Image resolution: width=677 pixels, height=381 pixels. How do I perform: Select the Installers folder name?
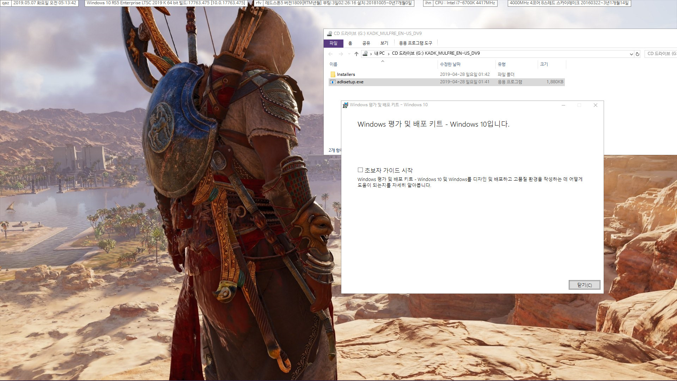tap(346, 74)
